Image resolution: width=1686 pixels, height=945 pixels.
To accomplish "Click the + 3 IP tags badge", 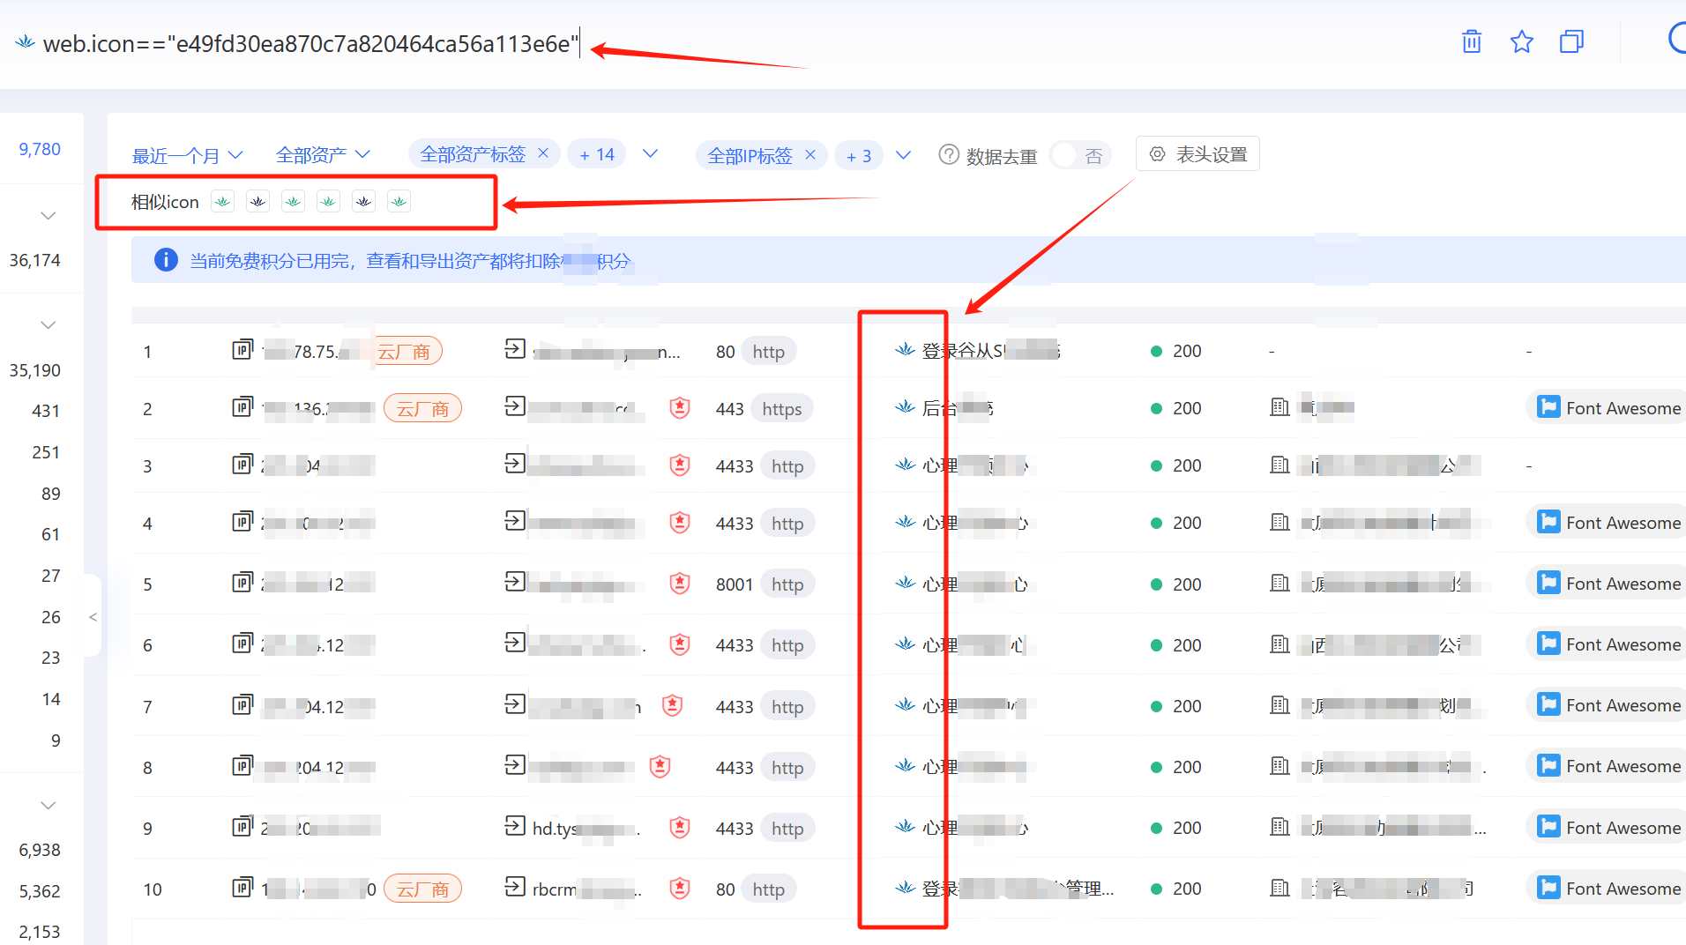I will click(x=859, y=156).
